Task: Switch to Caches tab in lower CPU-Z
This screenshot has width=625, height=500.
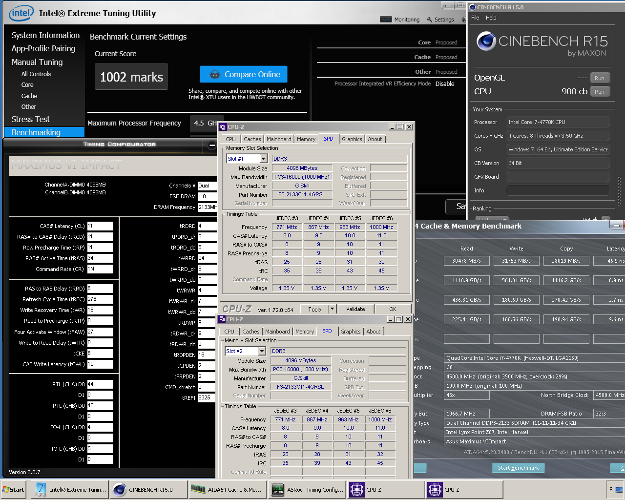Action: click(x=251, y=332)
